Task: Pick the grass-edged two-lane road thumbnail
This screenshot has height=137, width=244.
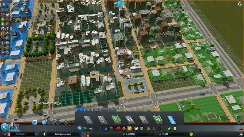Action: [x=103, y=119]
